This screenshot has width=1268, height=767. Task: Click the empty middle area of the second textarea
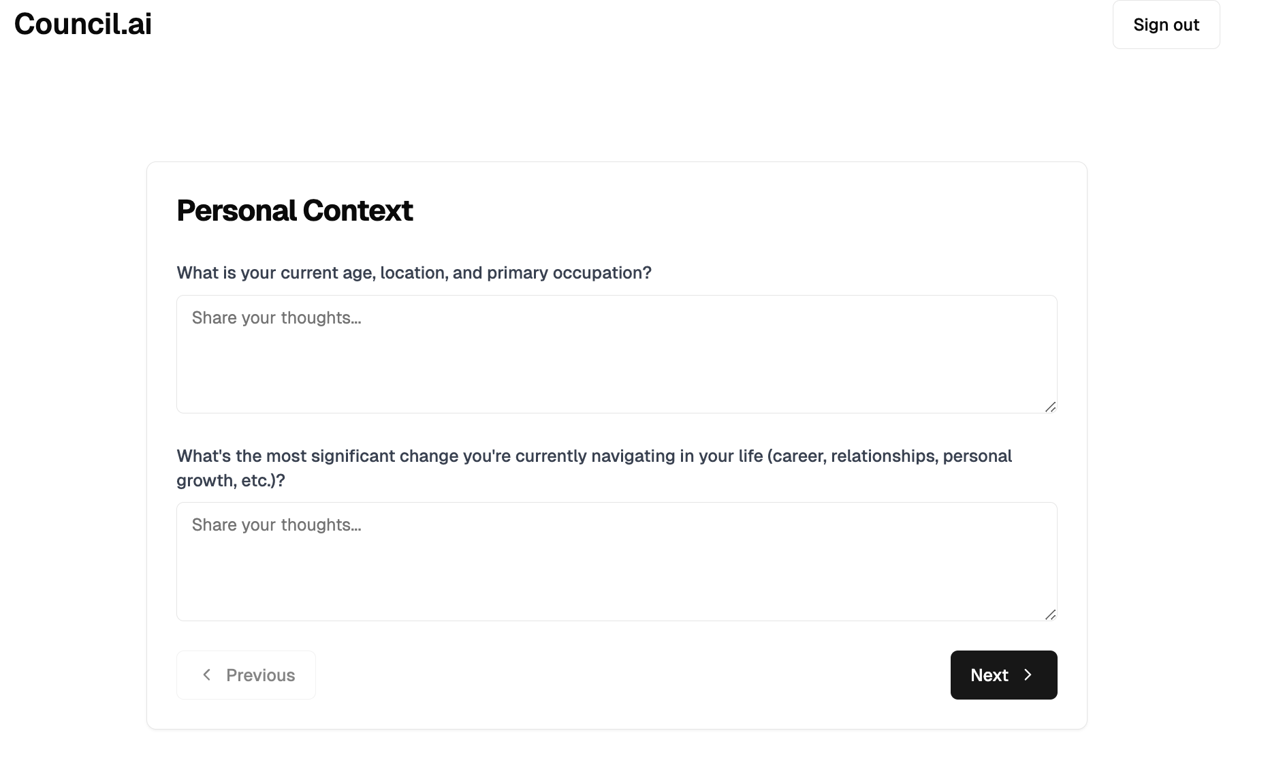[616, 576]
